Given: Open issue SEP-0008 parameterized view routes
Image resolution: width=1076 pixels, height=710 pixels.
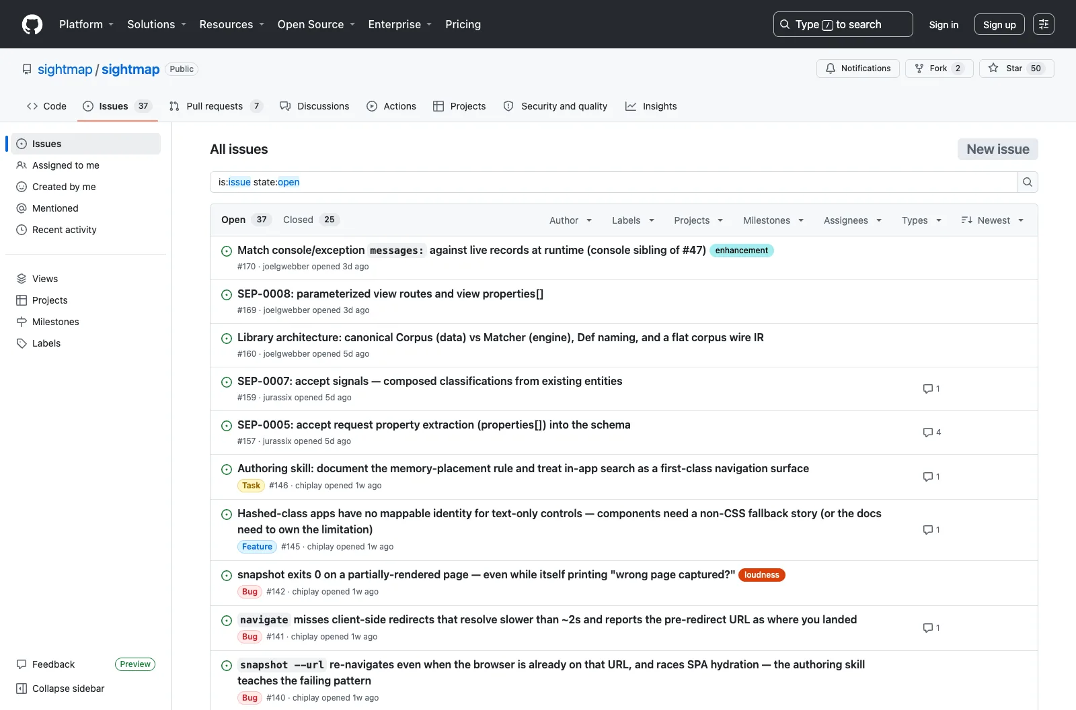Looking at the screenshot, I should (390, 294).
